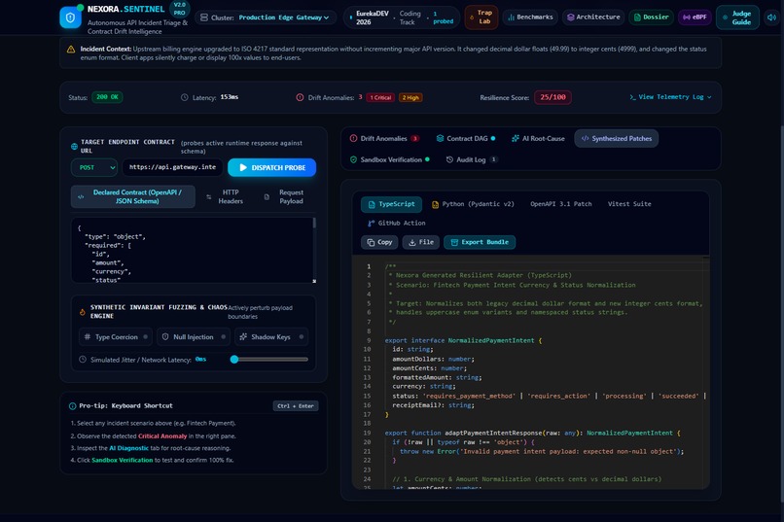This screenshot has height=522, width=784.
Task: Click Export Bundle button
Action: (480, 242)
